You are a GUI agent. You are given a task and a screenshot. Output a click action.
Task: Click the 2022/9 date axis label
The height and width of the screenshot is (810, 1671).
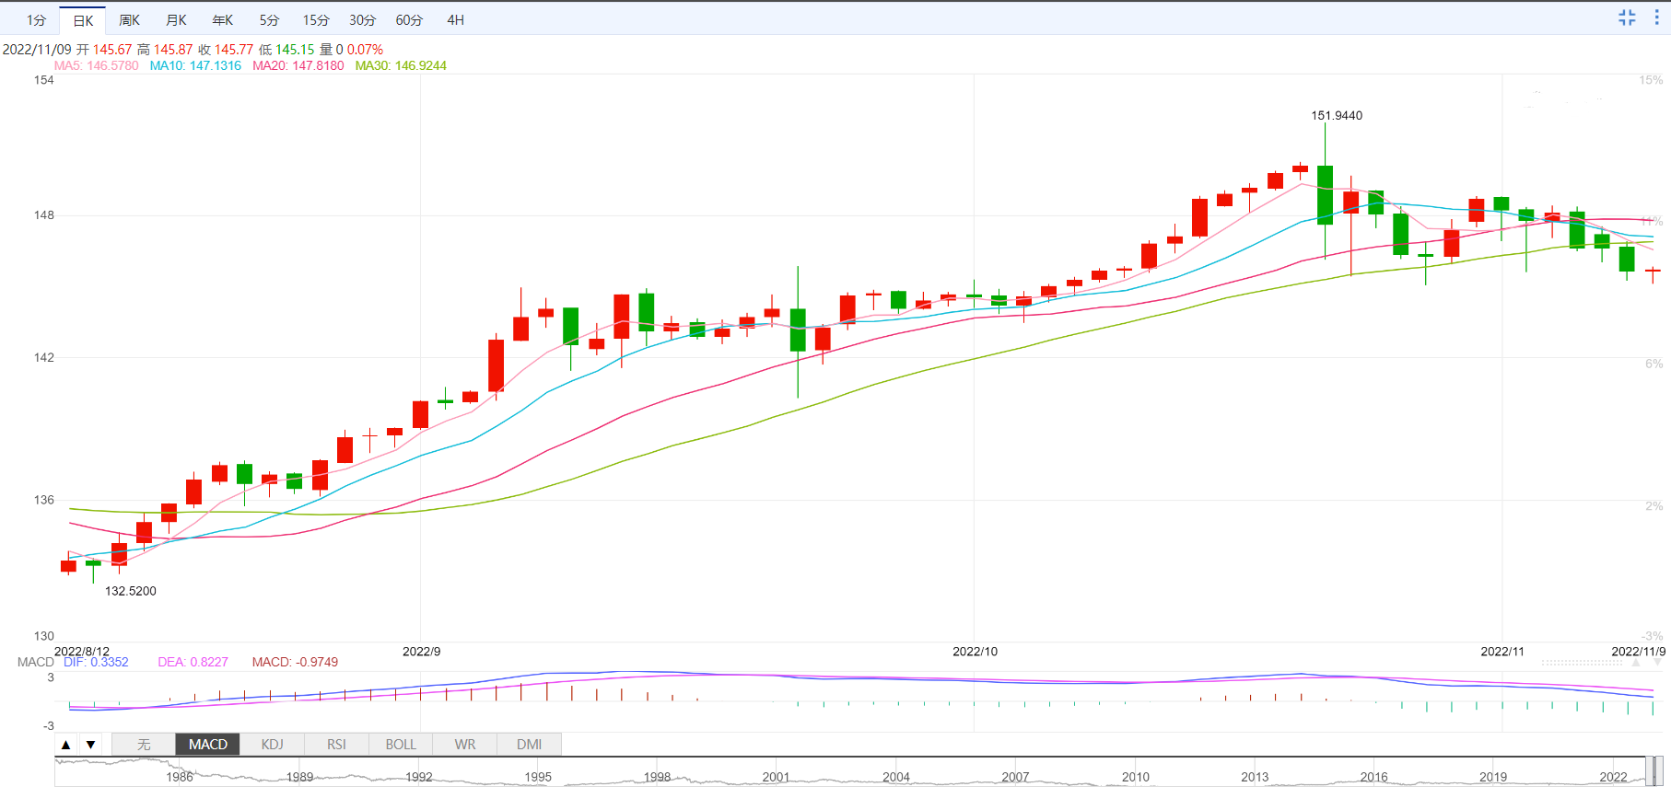click(x=421, y=651)
